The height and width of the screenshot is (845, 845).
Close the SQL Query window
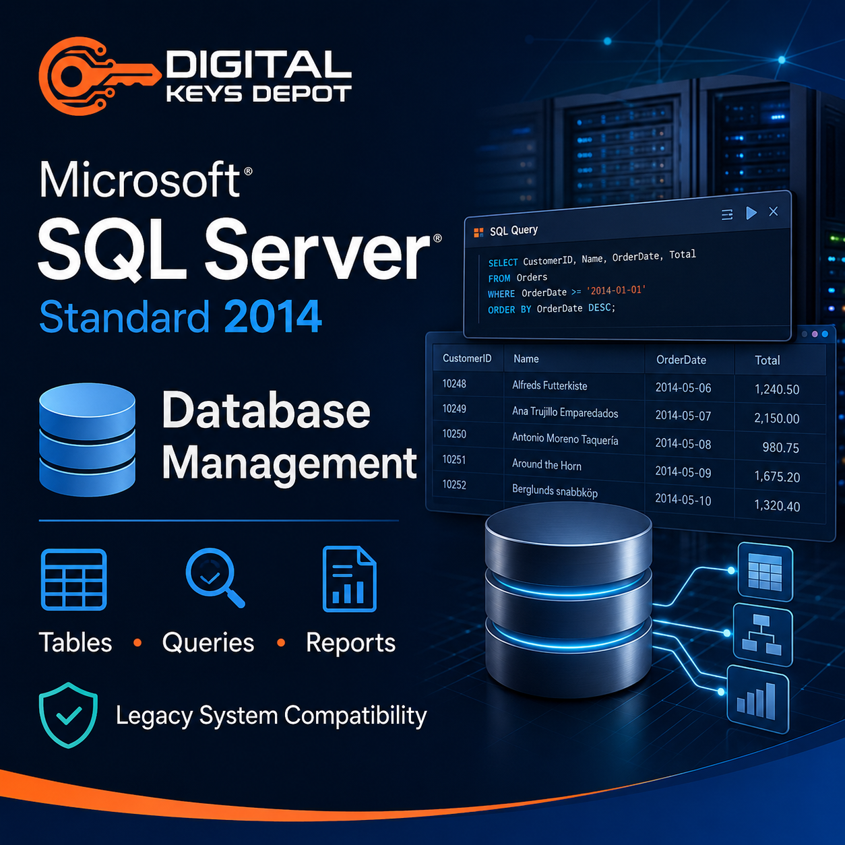tap(774, 212)
